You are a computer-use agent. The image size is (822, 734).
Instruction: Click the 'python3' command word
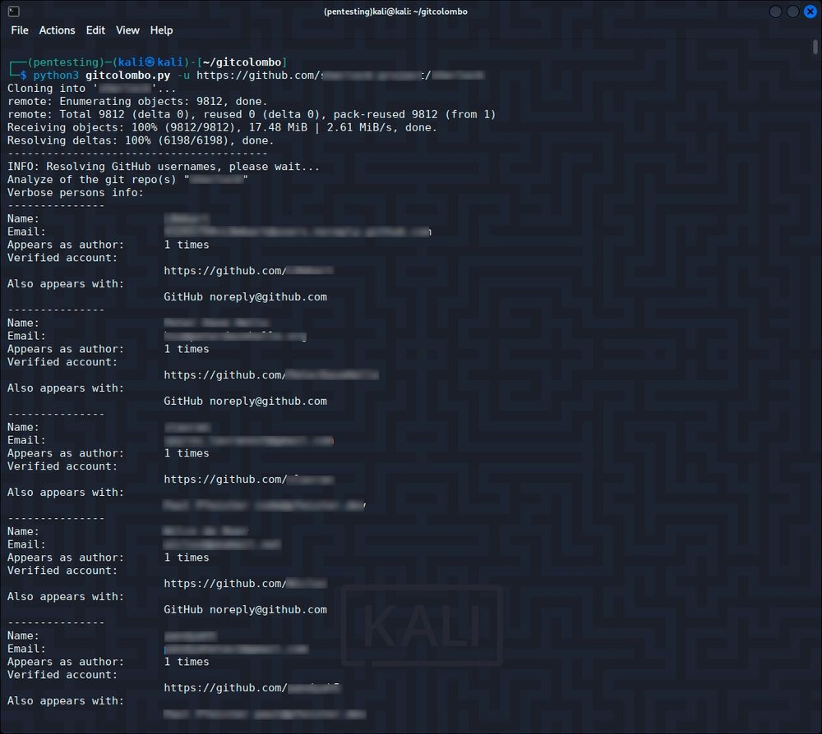click(x=56, y=76)
